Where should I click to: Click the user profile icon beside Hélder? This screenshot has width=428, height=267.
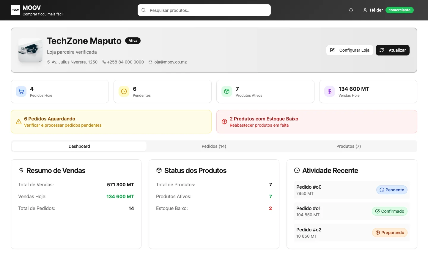pyautogui.click(x=365, y=10)
